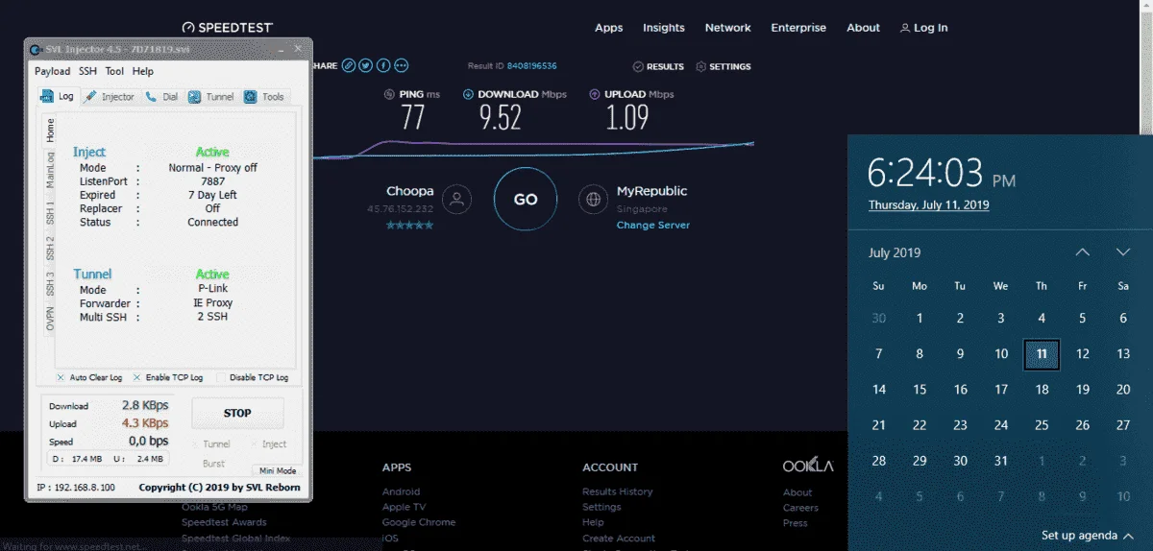Click the Twitter share icon
1153x551 pixels.
coord(366,65)
